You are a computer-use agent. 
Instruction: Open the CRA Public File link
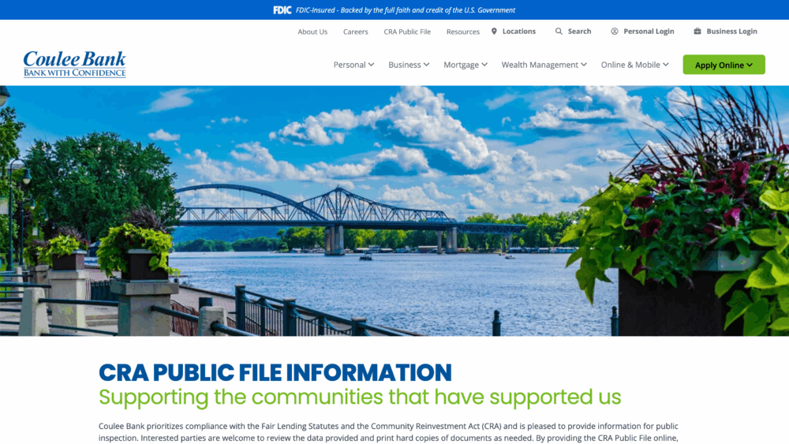tap(407, 32)
